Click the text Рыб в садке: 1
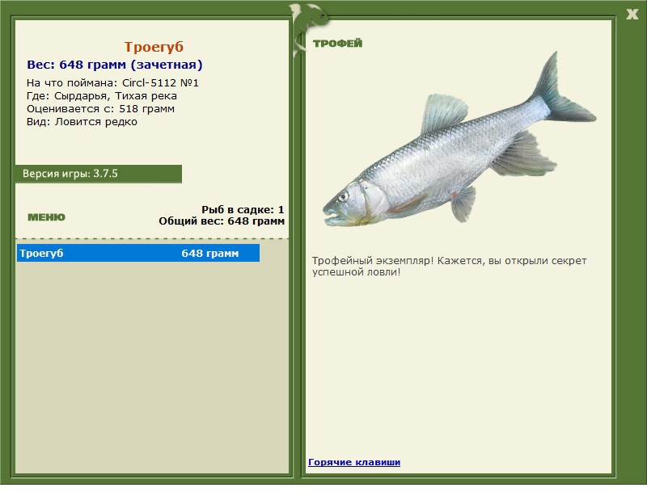The image size is (647, 496). (243, 209)
